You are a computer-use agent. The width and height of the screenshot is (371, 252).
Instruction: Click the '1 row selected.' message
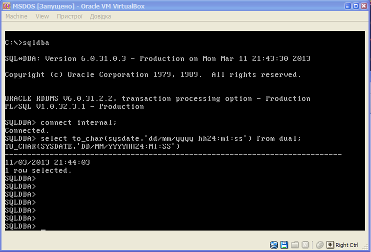[x=38, y=170]
